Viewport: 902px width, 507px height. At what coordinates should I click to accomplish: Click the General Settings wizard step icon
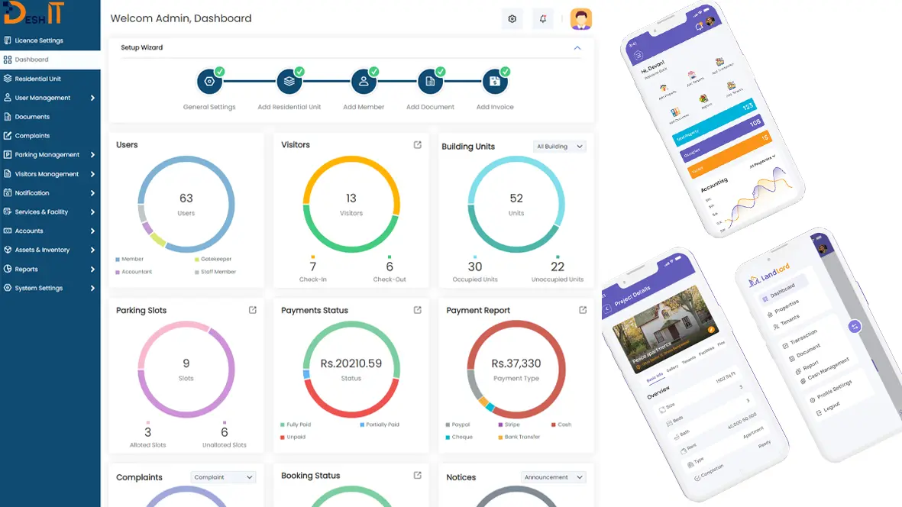(209, 82)
